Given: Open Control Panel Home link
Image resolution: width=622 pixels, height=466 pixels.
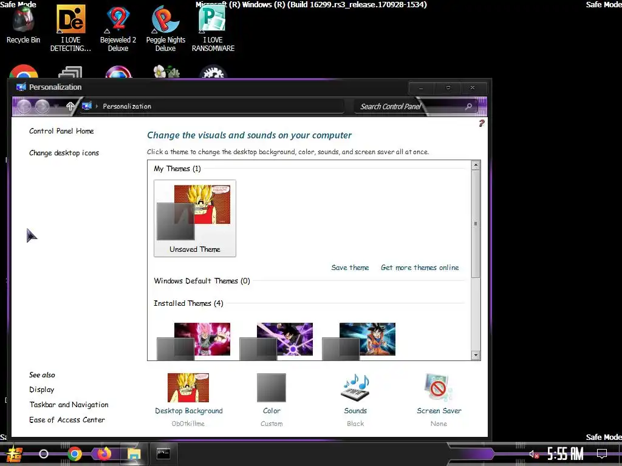Looking at the screenshot, I should point(61,131).
